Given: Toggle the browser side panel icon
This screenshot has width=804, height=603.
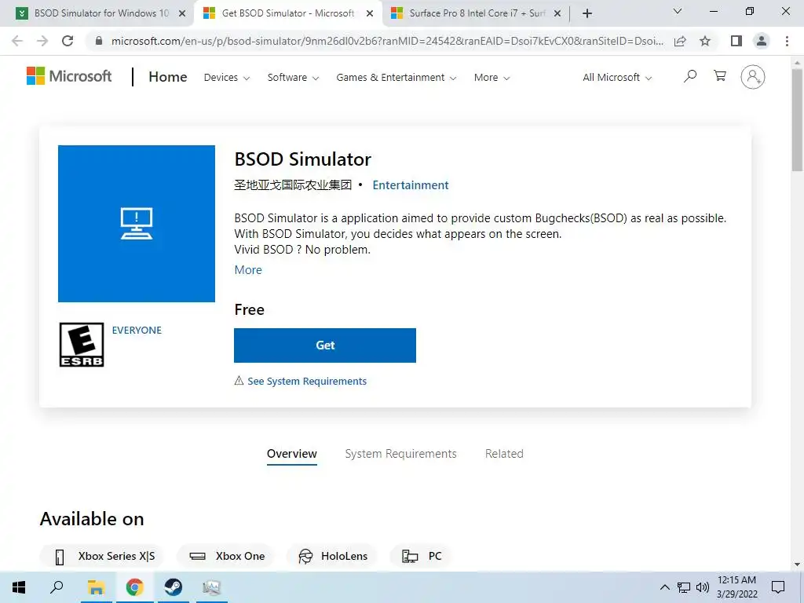Looking at the screenshot, I should tap(736, 41).
